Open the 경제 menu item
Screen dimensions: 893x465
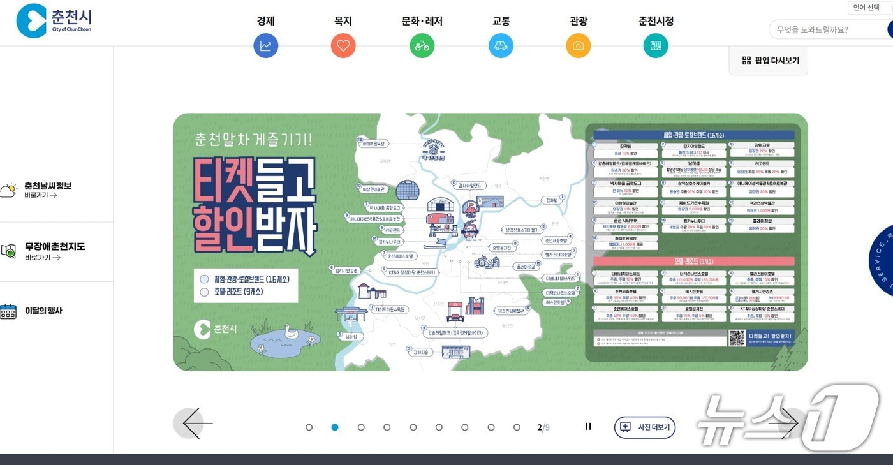point(266,21)
